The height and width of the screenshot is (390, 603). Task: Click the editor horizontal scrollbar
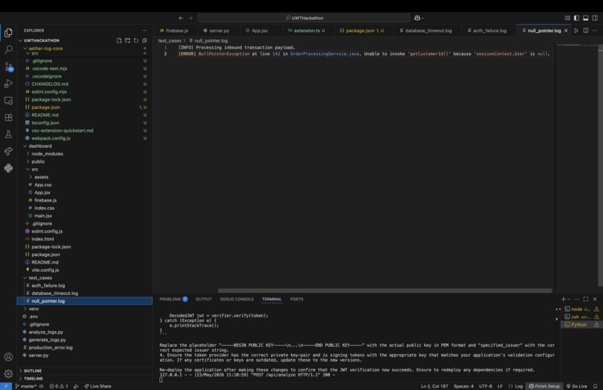click(x=385, y=291)
